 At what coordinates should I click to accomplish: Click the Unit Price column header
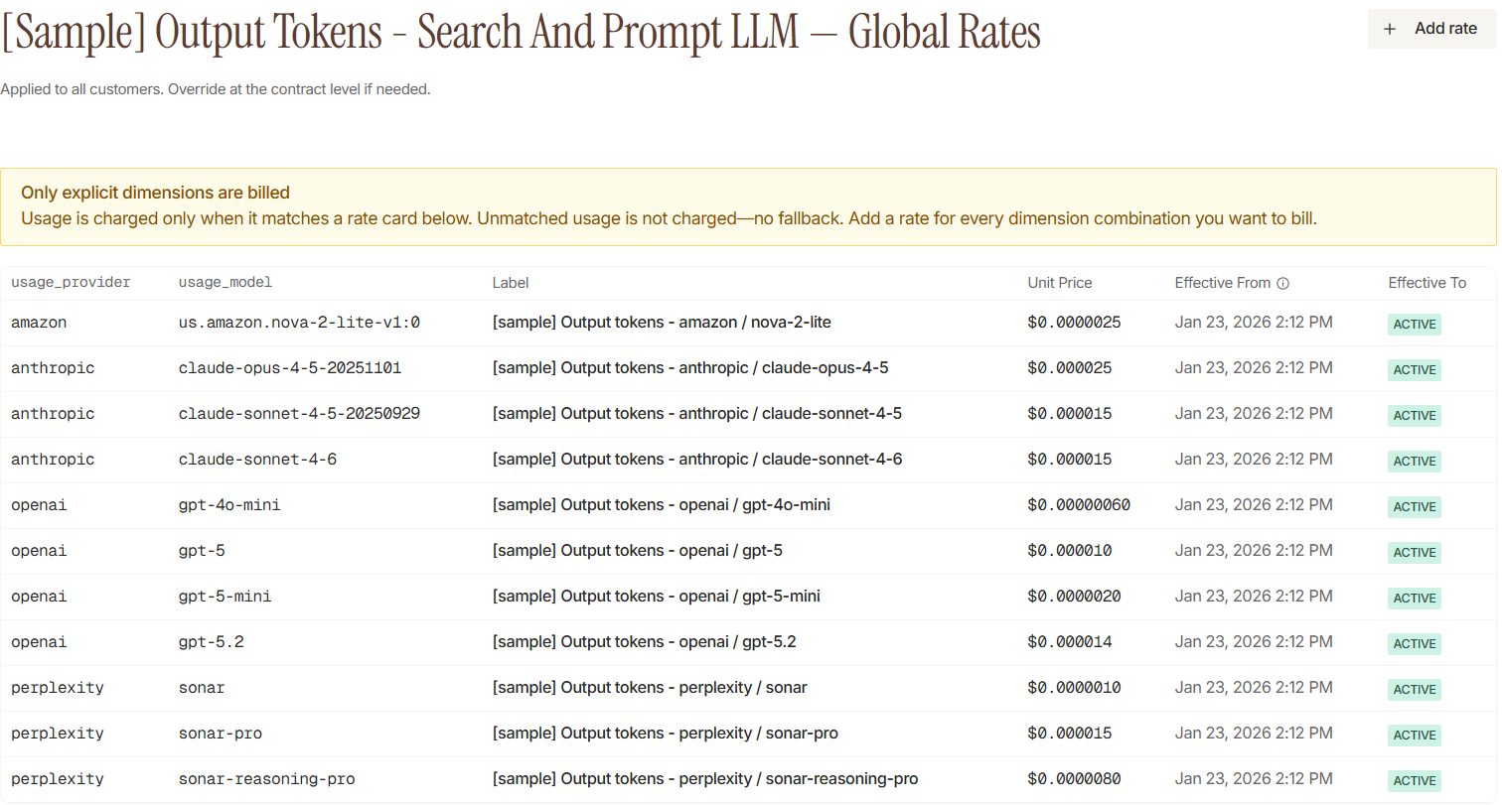(x=1060, y=283)
